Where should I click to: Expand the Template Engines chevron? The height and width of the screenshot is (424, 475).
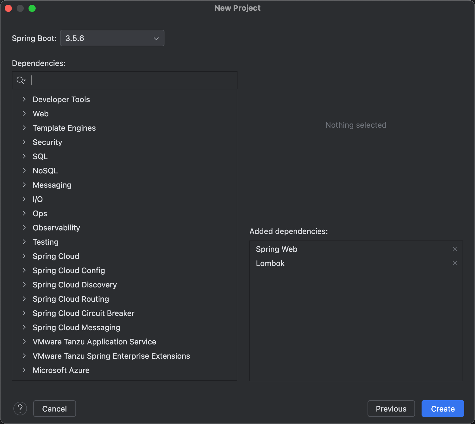(x=24, y=128)
